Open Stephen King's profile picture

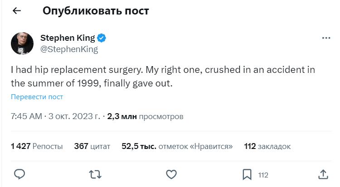[x=22, y=43]
